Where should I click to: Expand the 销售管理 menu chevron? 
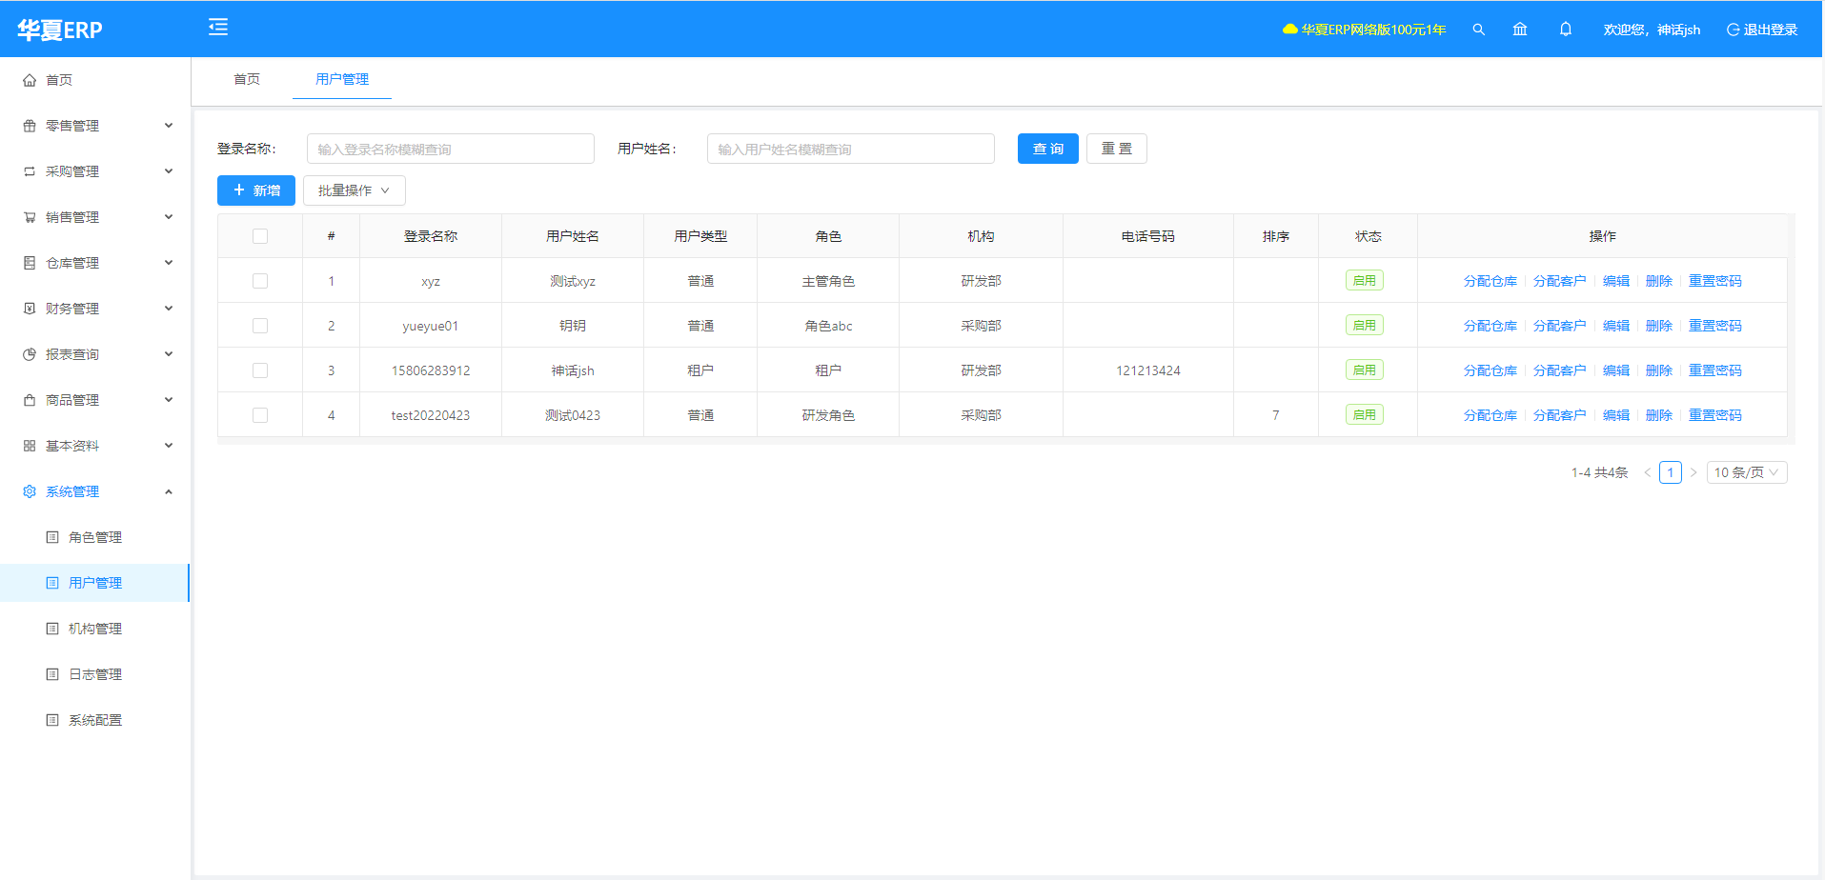[x=169, y=217]
